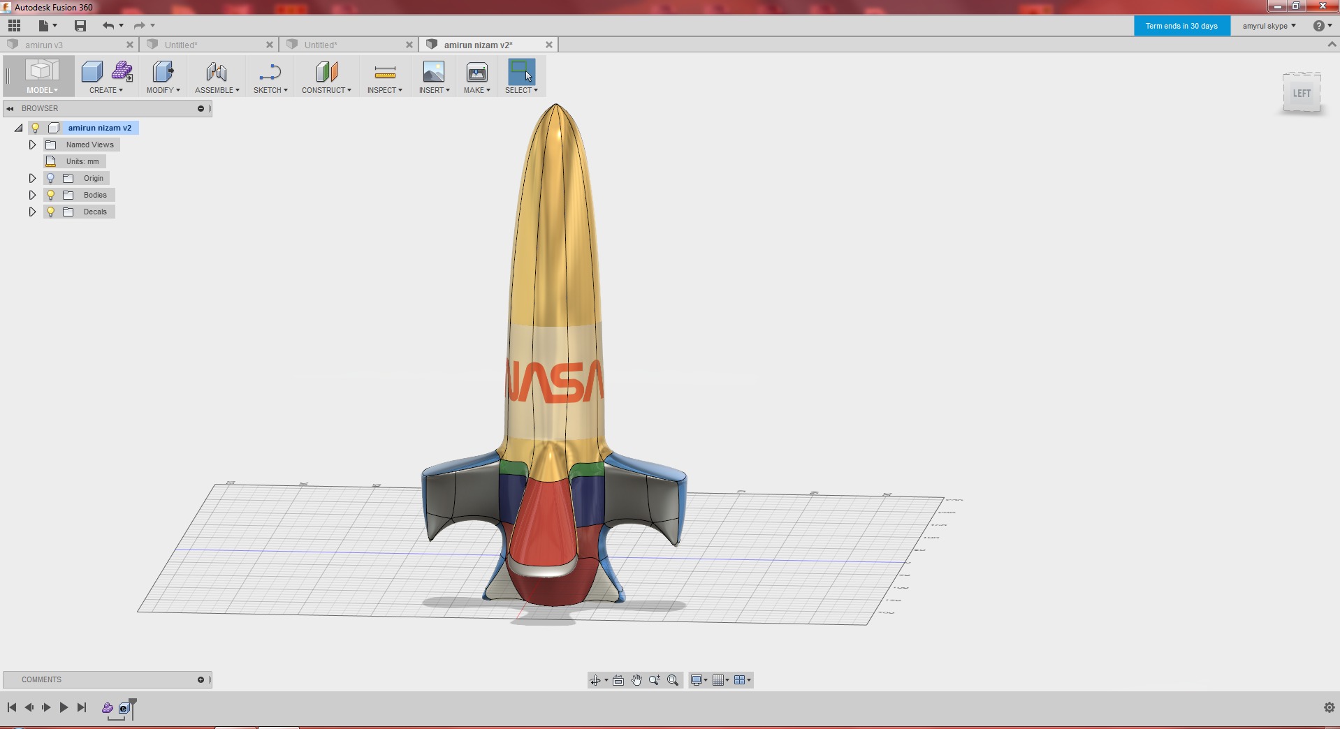Image resolution: width=1340 pixels, height=729 pixels.
Task: Click Play on the timeline controls
Action: click(64, 707)
